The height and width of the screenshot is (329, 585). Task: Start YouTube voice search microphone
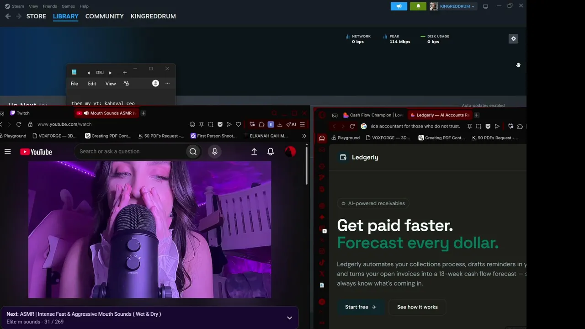[x=214, y=151]
